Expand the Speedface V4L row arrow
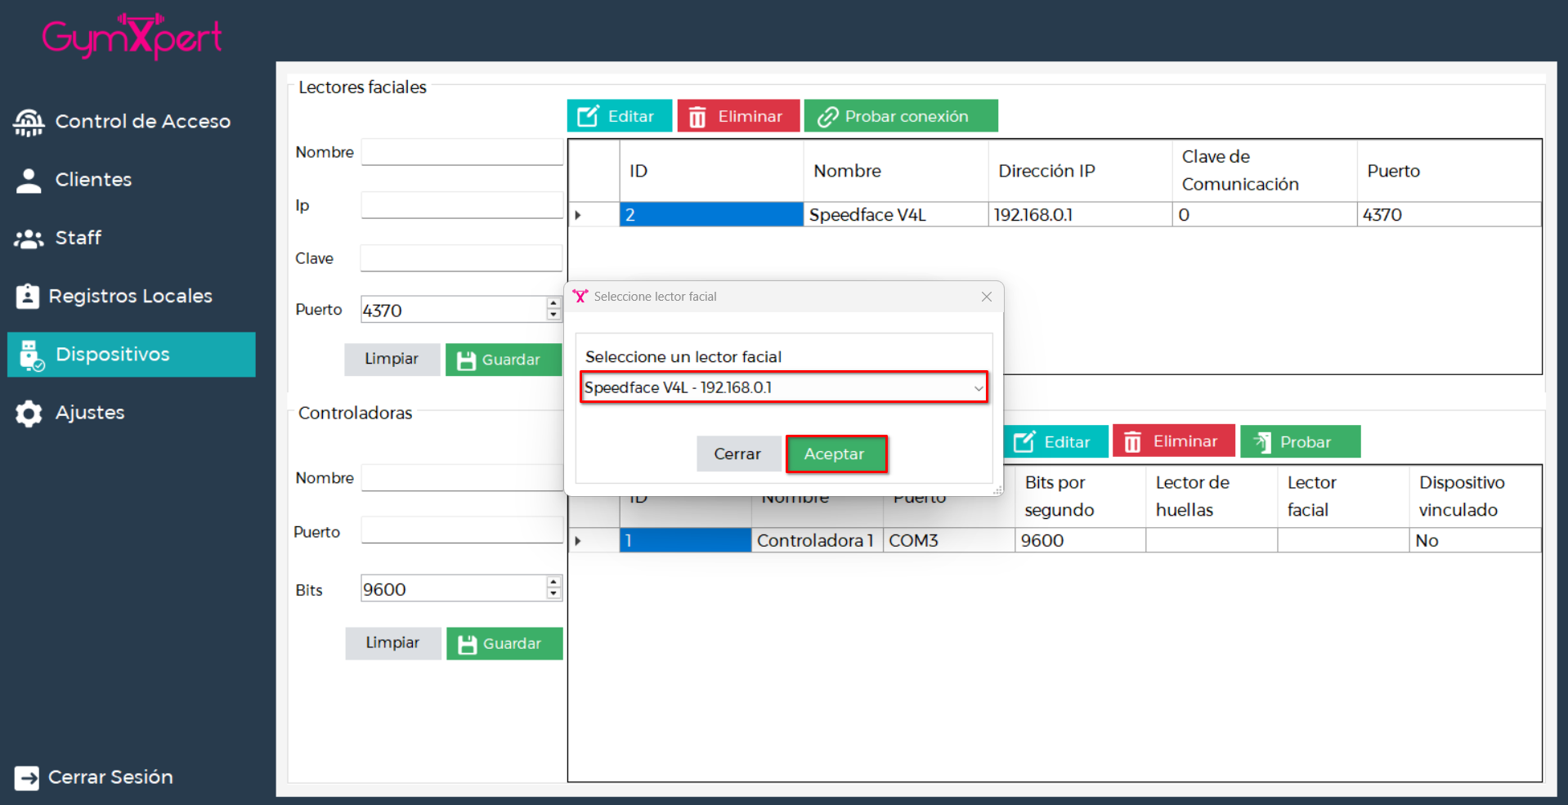 [578, 215]
